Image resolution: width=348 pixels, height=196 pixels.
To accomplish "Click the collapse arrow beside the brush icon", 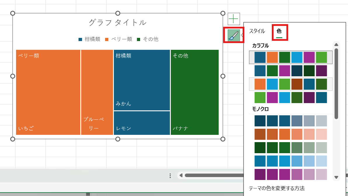I will [x=241, y=35].
